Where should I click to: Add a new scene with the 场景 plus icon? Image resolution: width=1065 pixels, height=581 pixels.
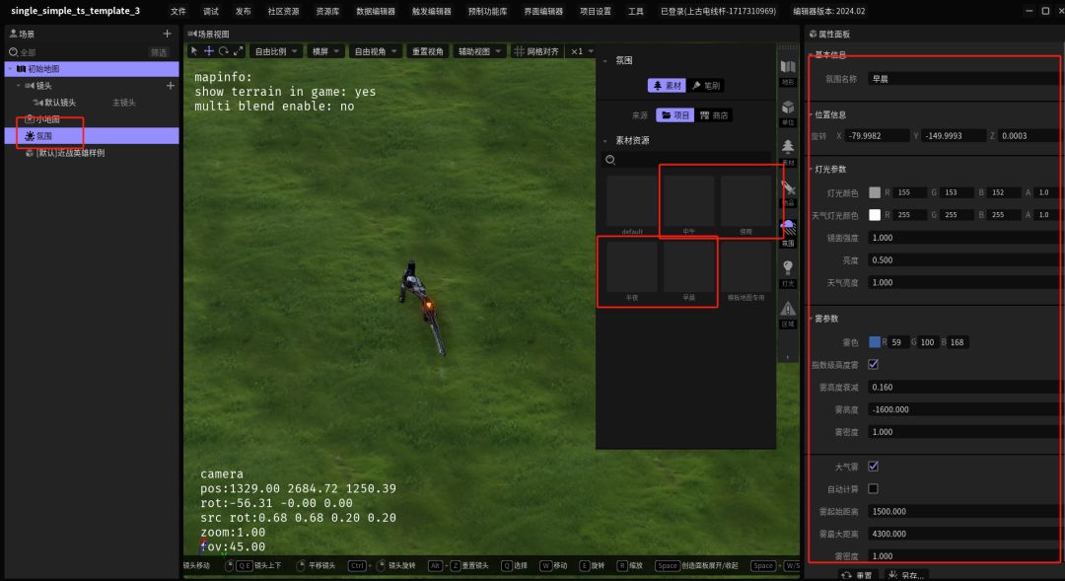pos(167,34)
